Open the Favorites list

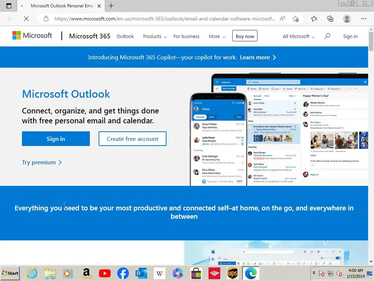pyautogui.click(x=314, y=19)
